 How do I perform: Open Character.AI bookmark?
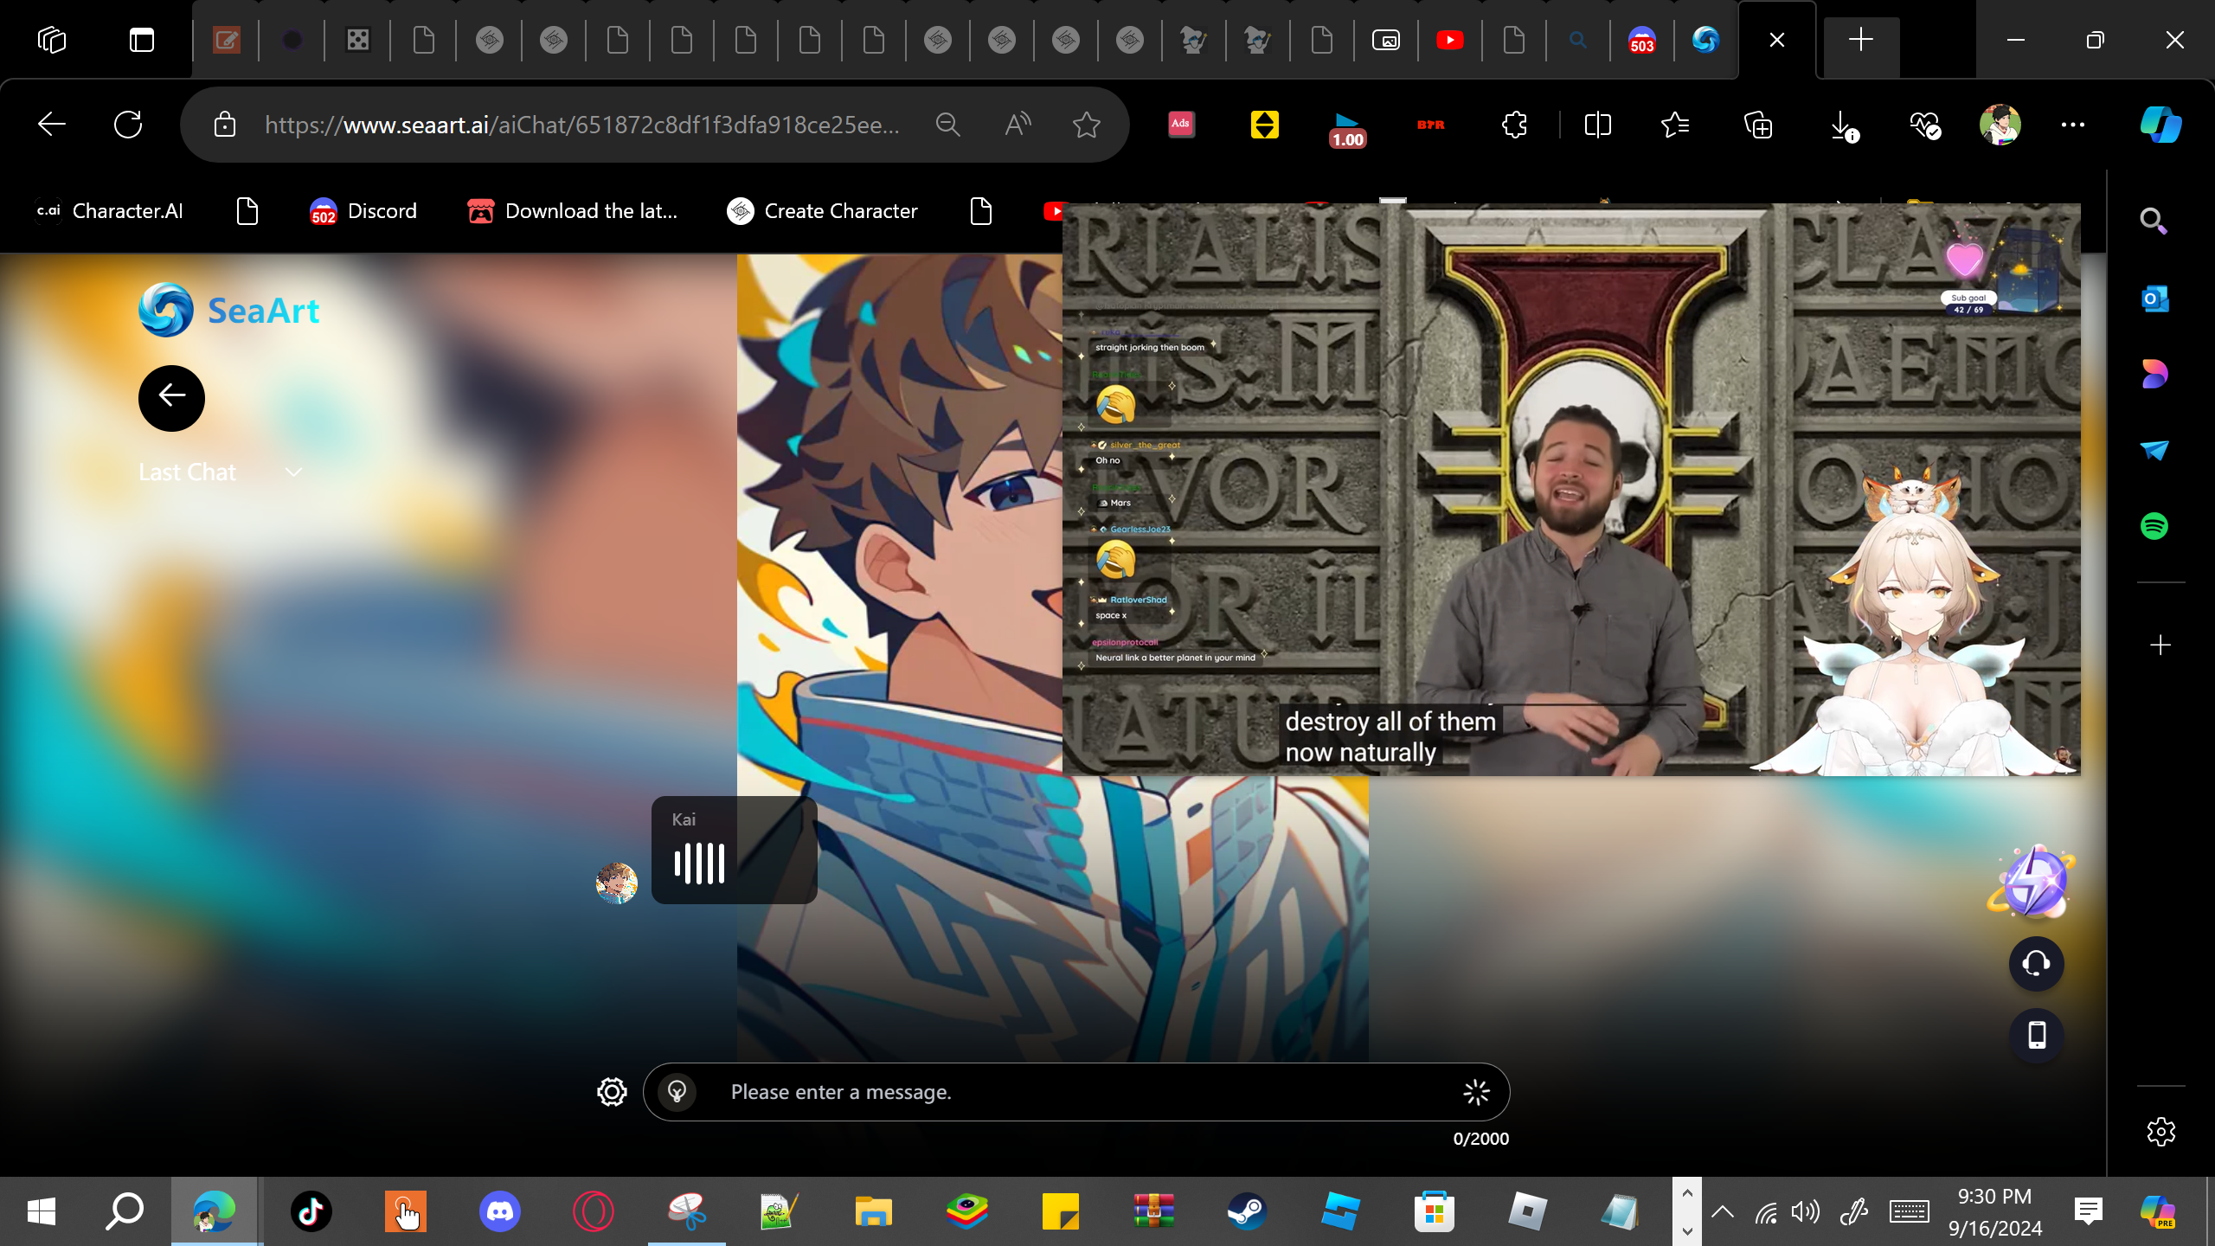[x=109, y=211]
